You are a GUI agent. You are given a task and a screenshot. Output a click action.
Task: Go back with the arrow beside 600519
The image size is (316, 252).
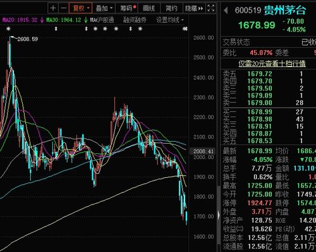226,10
